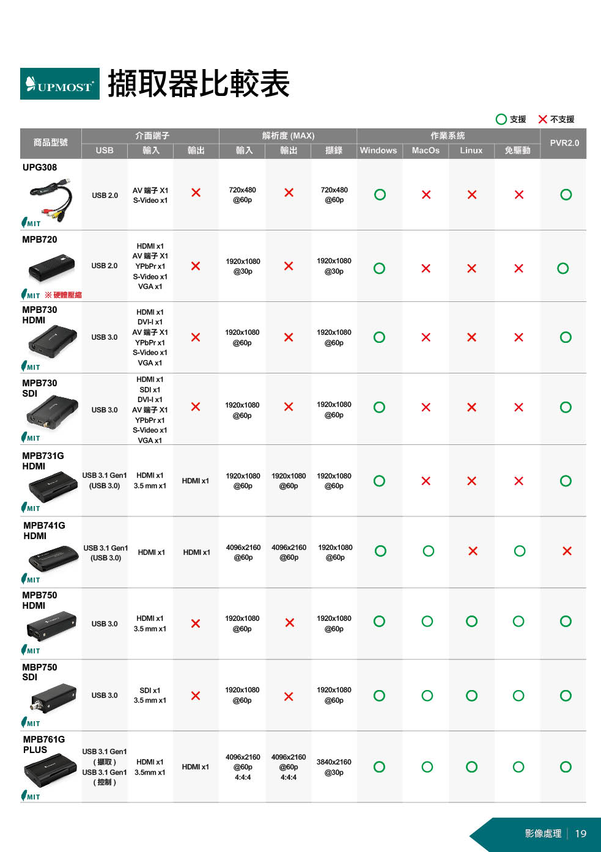Click the MPB720 model name
Viewport: 601px width, 852px height.
40,240
